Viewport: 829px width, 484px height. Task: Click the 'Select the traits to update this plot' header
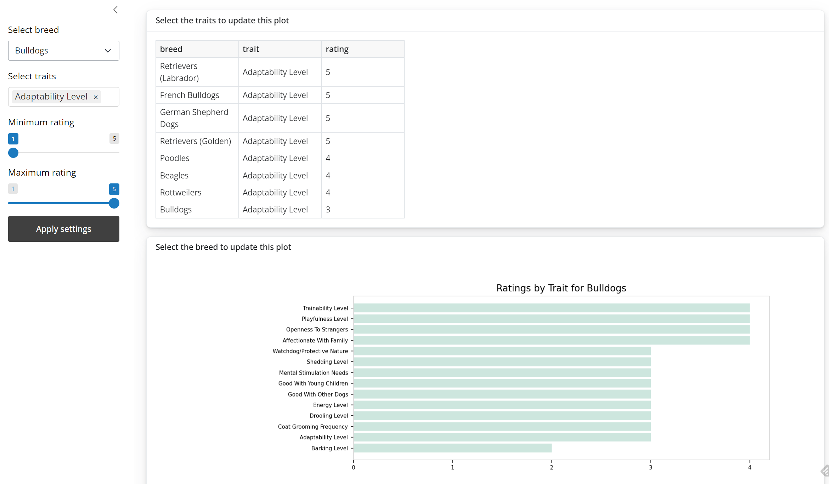222,21
